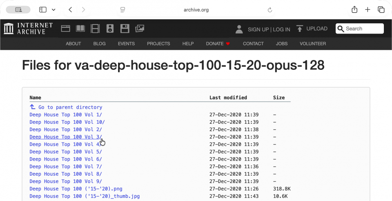Open the Software floppy disk icon

tap(125, 29)
